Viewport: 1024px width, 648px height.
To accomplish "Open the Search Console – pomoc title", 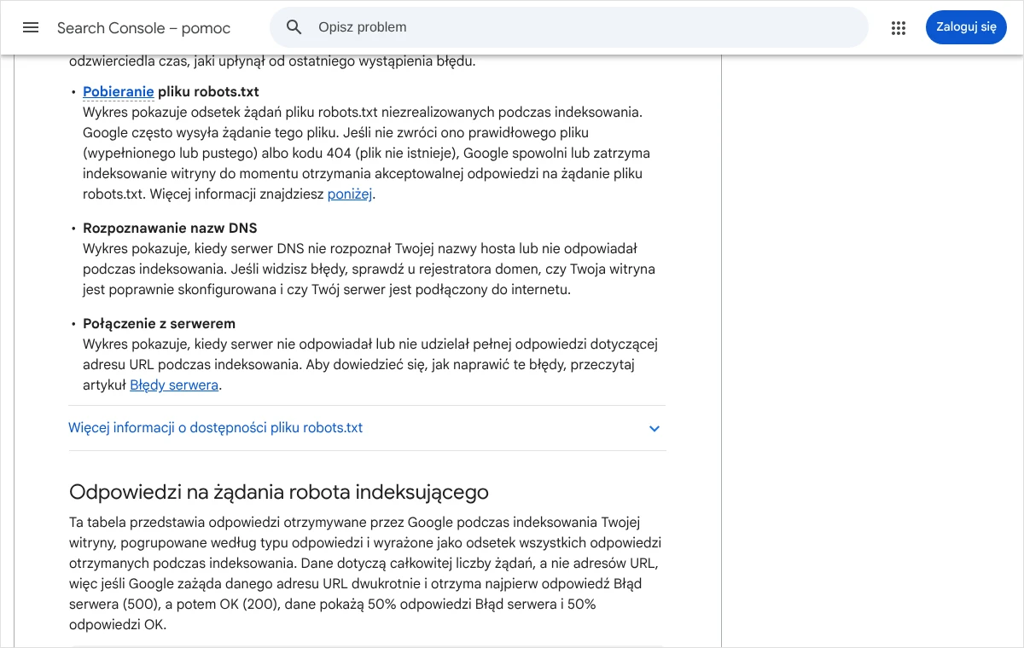I will click(143, 28).
